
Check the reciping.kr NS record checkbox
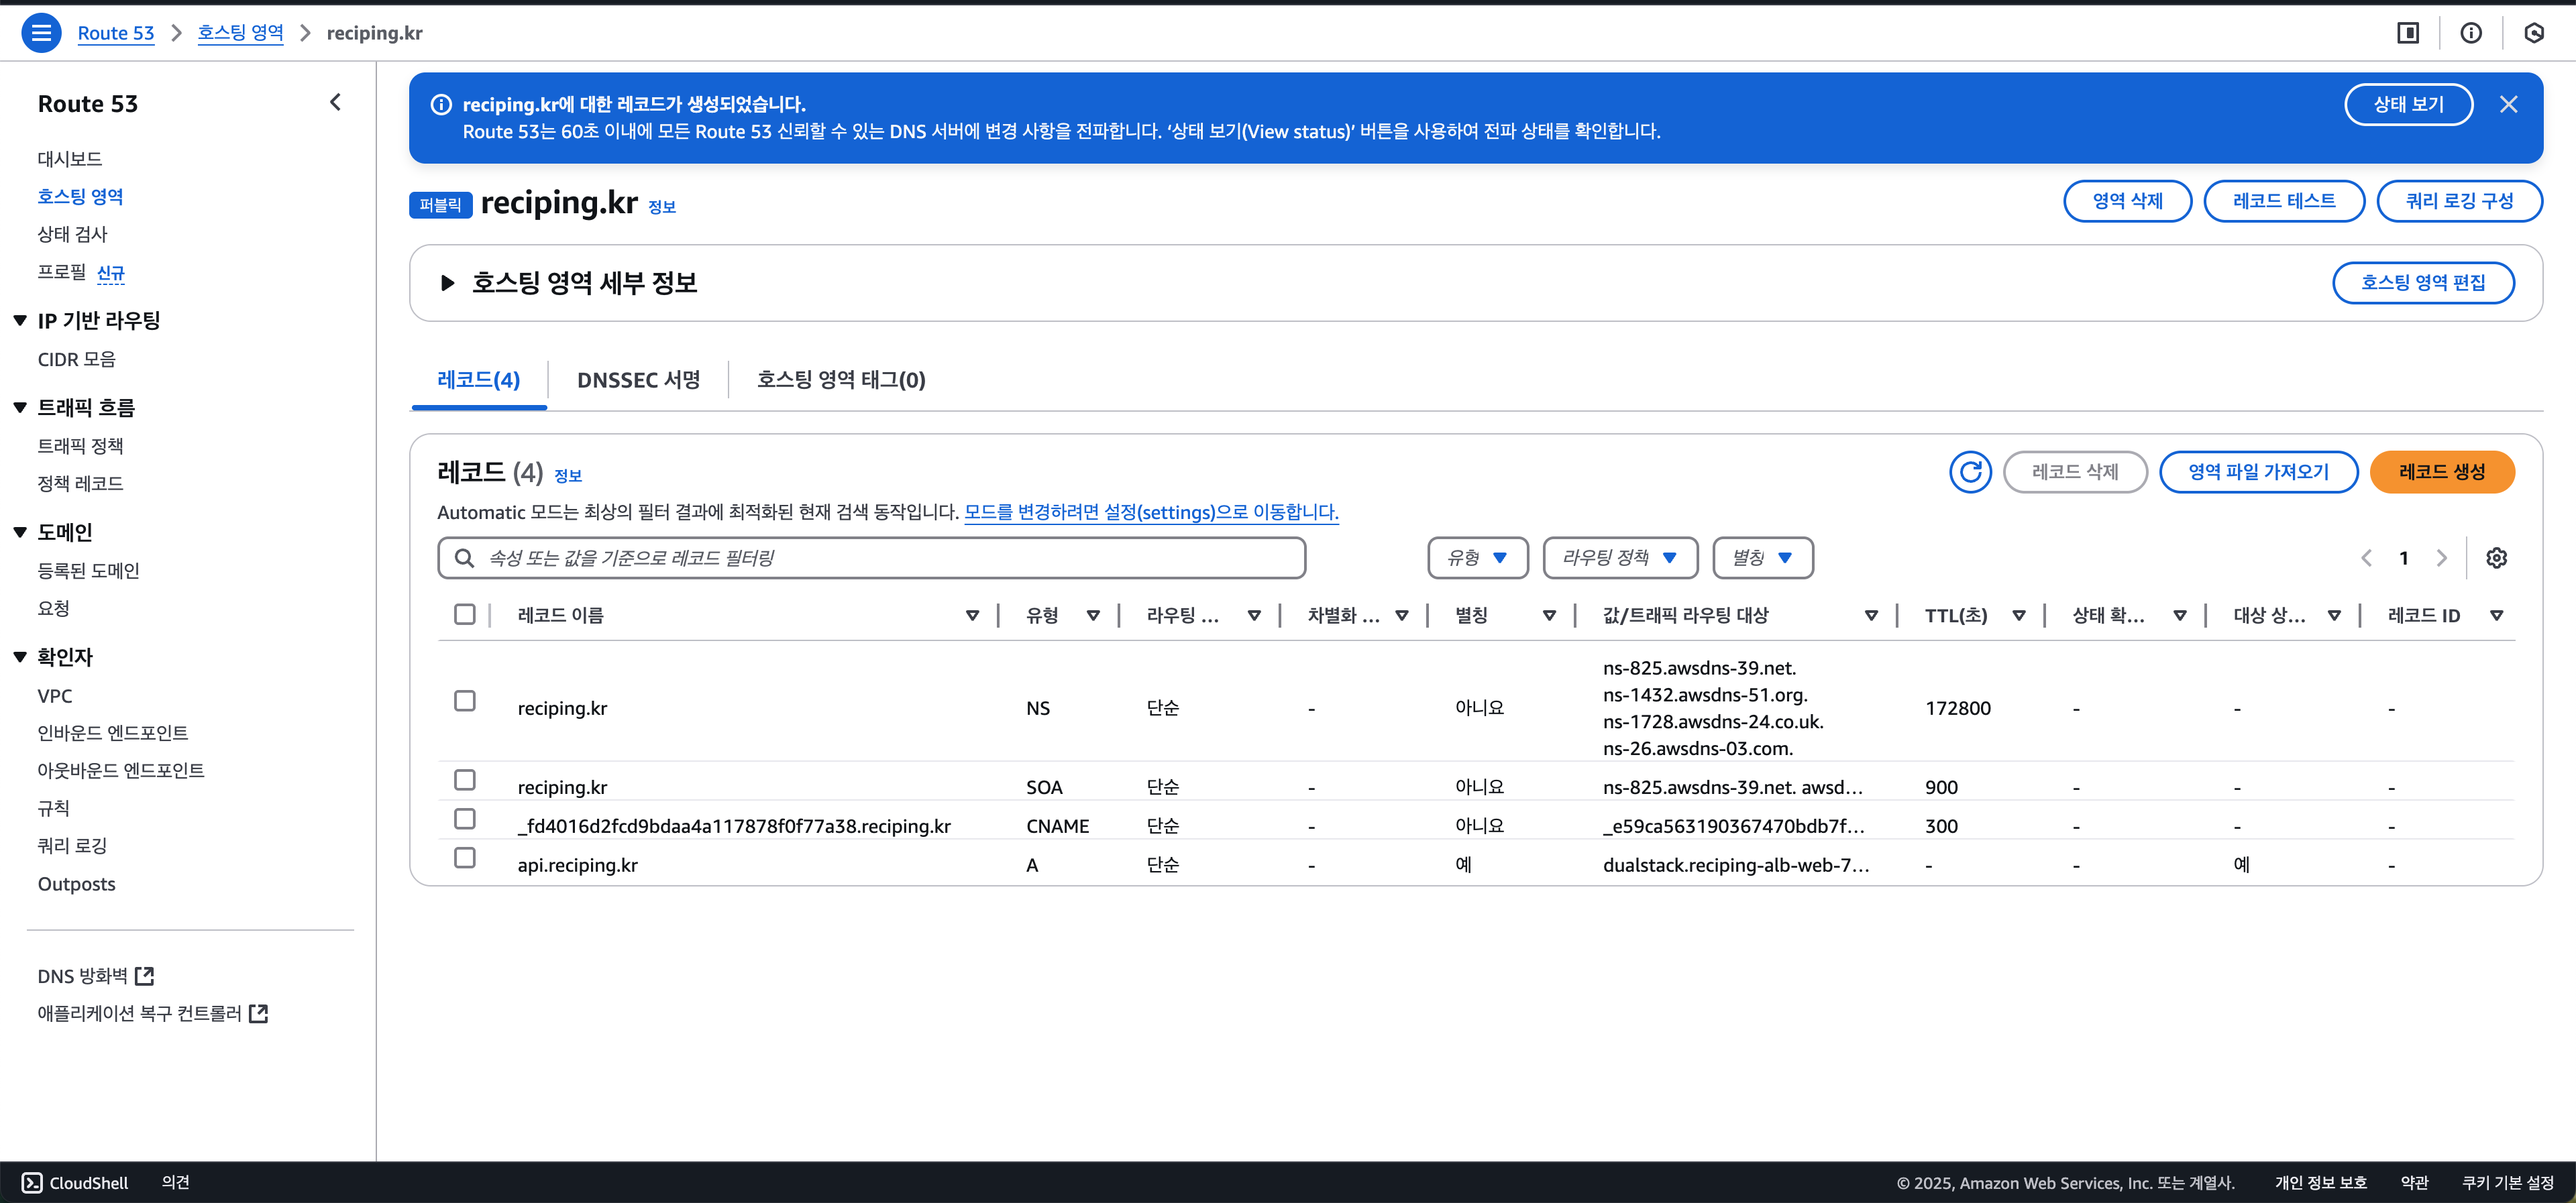tap(465, 701)
